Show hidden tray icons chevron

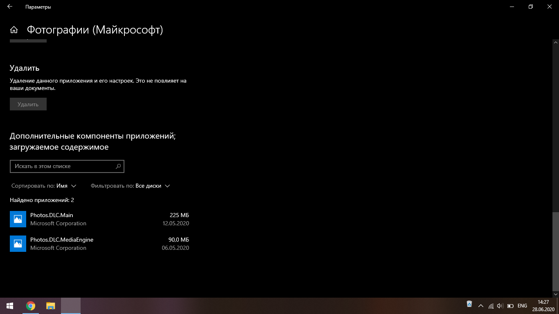pyautogui.click(x=480, y=306)
